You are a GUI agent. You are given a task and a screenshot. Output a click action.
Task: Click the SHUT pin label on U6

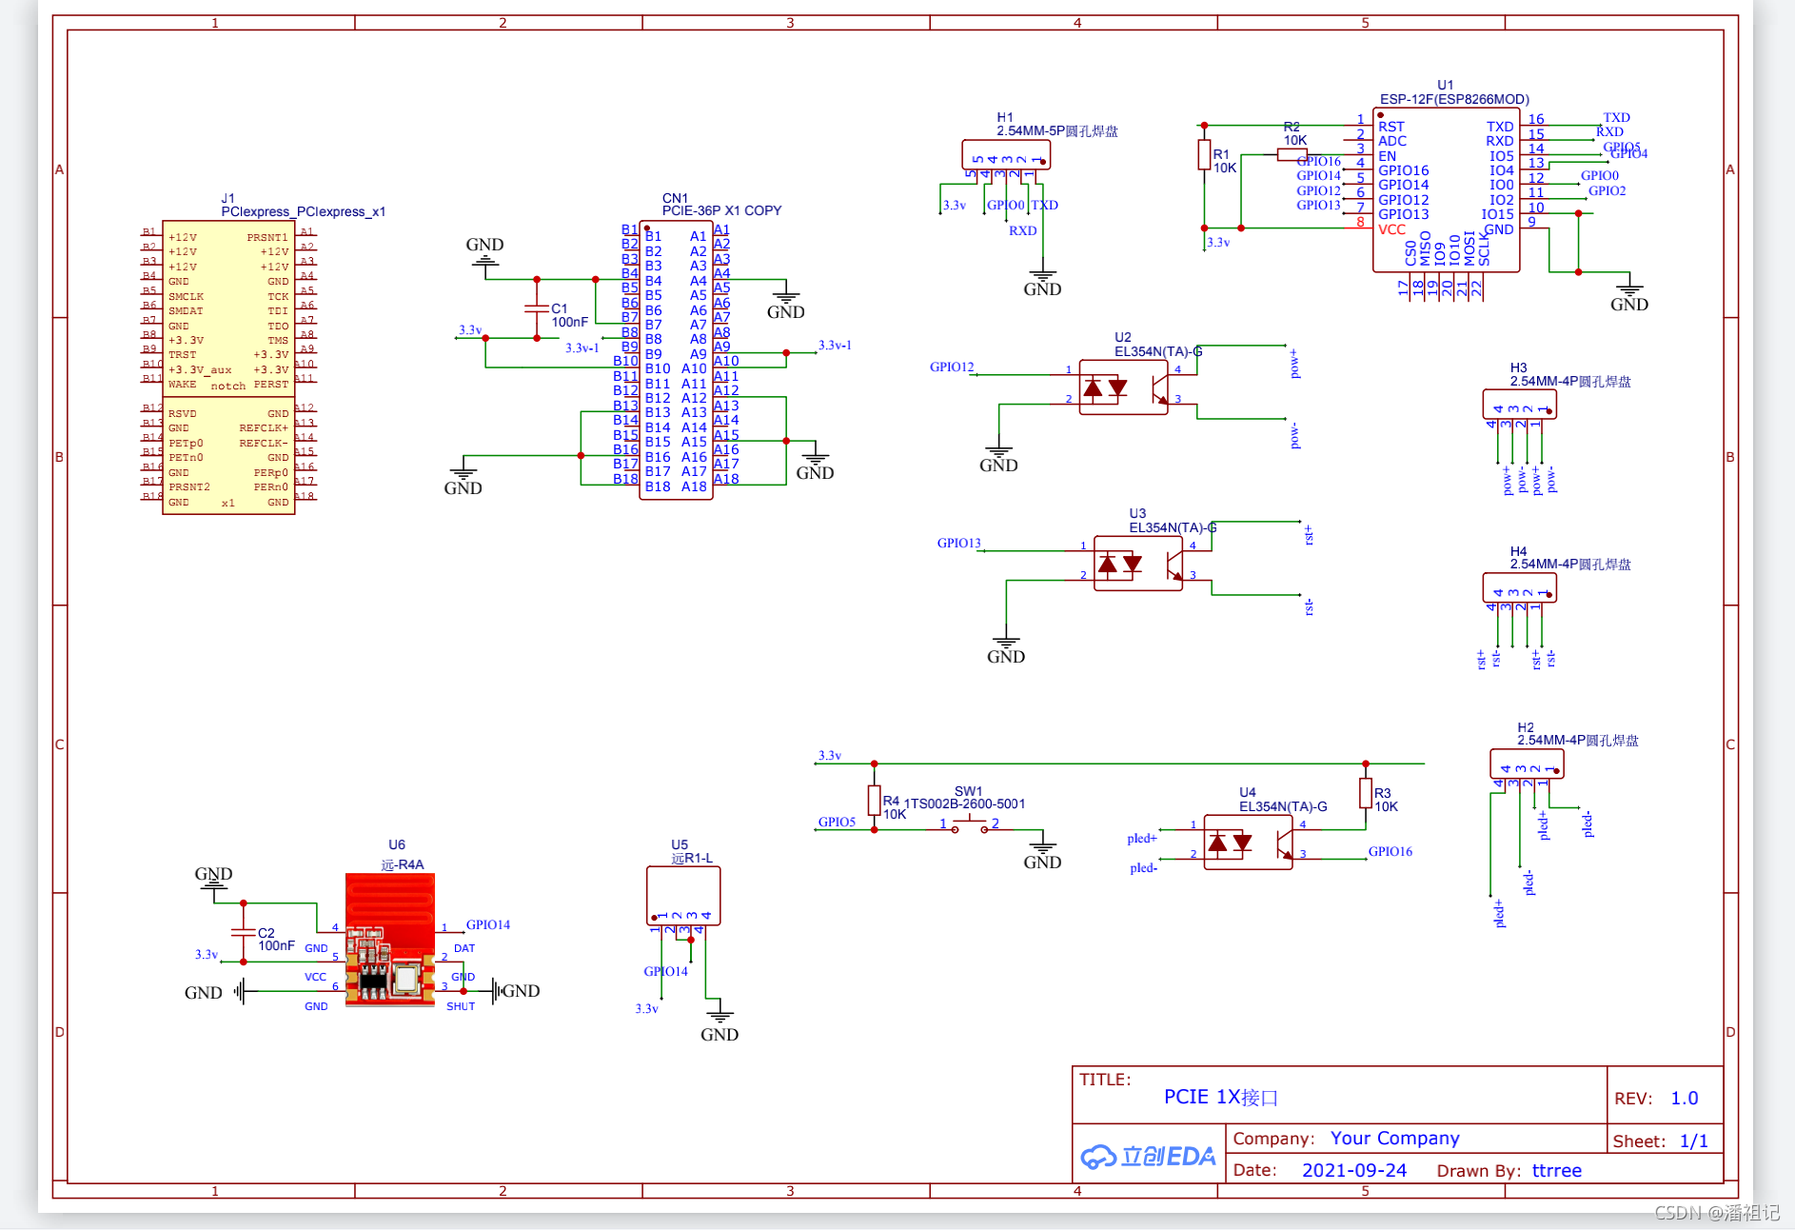[461, 1006]
